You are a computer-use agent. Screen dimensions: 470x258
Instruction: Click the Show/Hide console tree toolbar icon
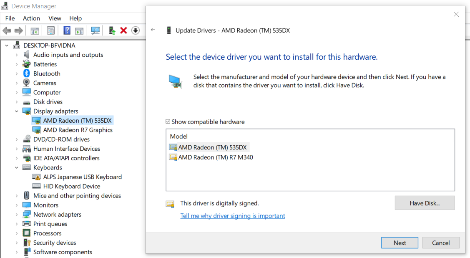pyautogui.click(x=35, y=30)
